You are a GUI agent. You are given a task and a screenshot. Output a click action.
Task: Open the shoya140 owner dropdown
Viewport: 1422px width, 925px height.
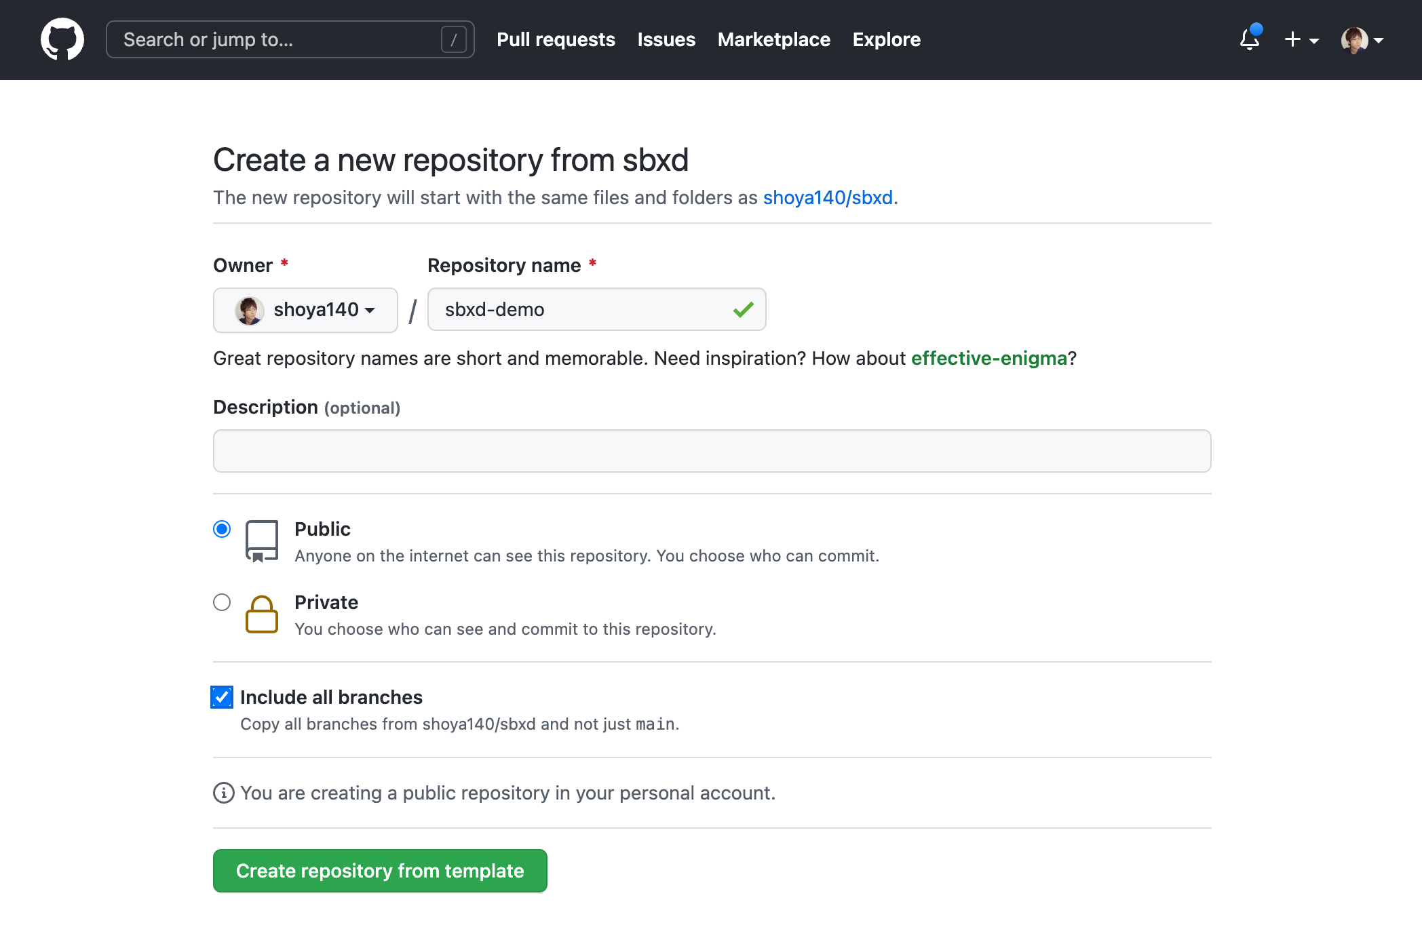tap(305, 310)
